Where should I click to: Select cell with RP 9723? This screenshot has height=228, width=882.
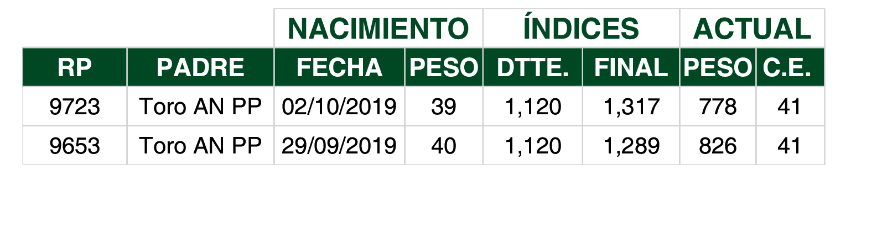(x=75, y=107)
